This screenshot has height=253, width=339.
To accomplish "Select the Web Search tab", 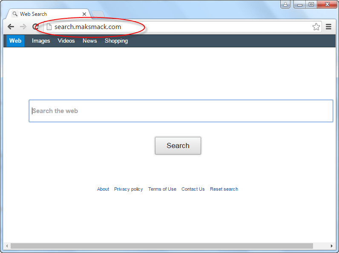I will point(48,14).
